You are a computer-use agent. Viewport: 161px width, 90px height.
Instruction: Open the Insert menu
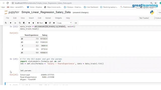tap(31, 18)
